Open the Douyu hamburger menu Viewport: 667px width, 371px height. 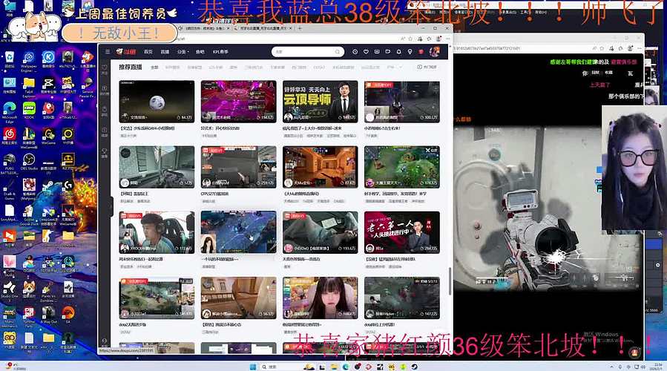[x=108, y=51]
